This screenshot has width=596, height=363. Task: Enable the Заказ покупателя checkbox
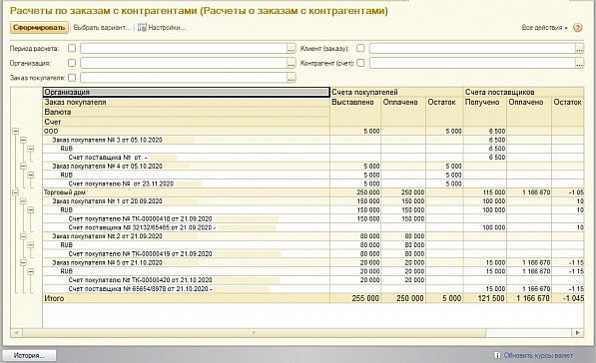[x=72, y=78]
